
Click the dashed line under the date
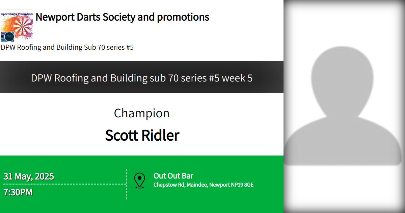click(x=64, y=184)
